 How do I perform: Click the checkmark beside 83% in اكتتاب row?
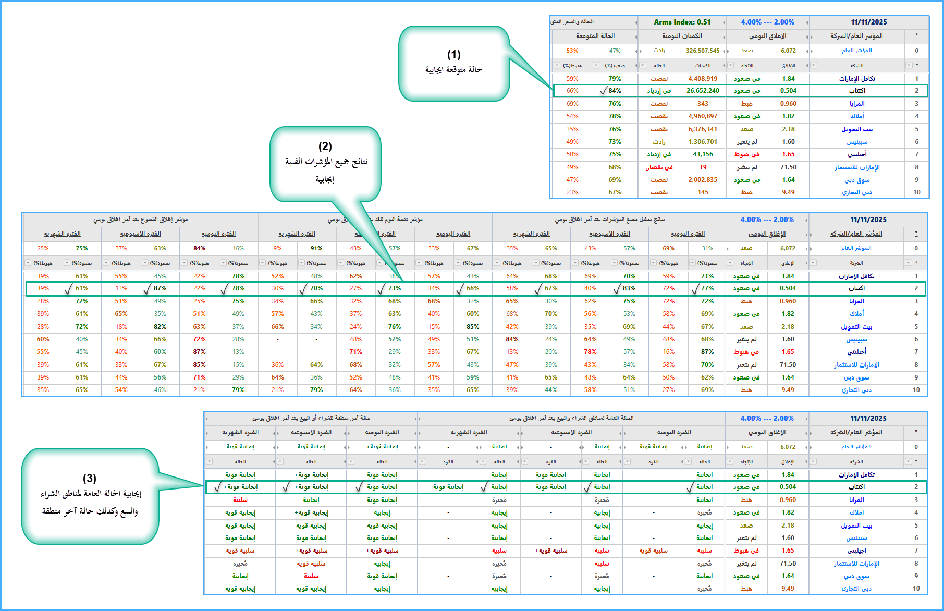click(x=617, y=289)
